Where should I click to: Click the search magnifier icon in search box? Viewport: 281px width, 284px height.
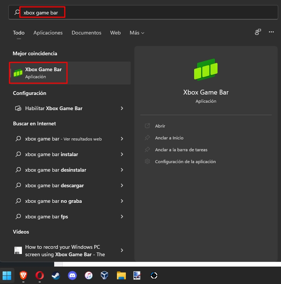point(17,12)
